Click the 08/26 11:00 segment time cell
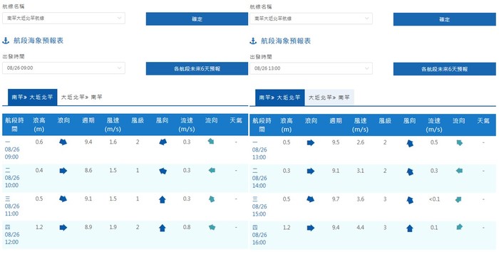The height and width of the screenshot is (259, 499). (x=12, y=206)
